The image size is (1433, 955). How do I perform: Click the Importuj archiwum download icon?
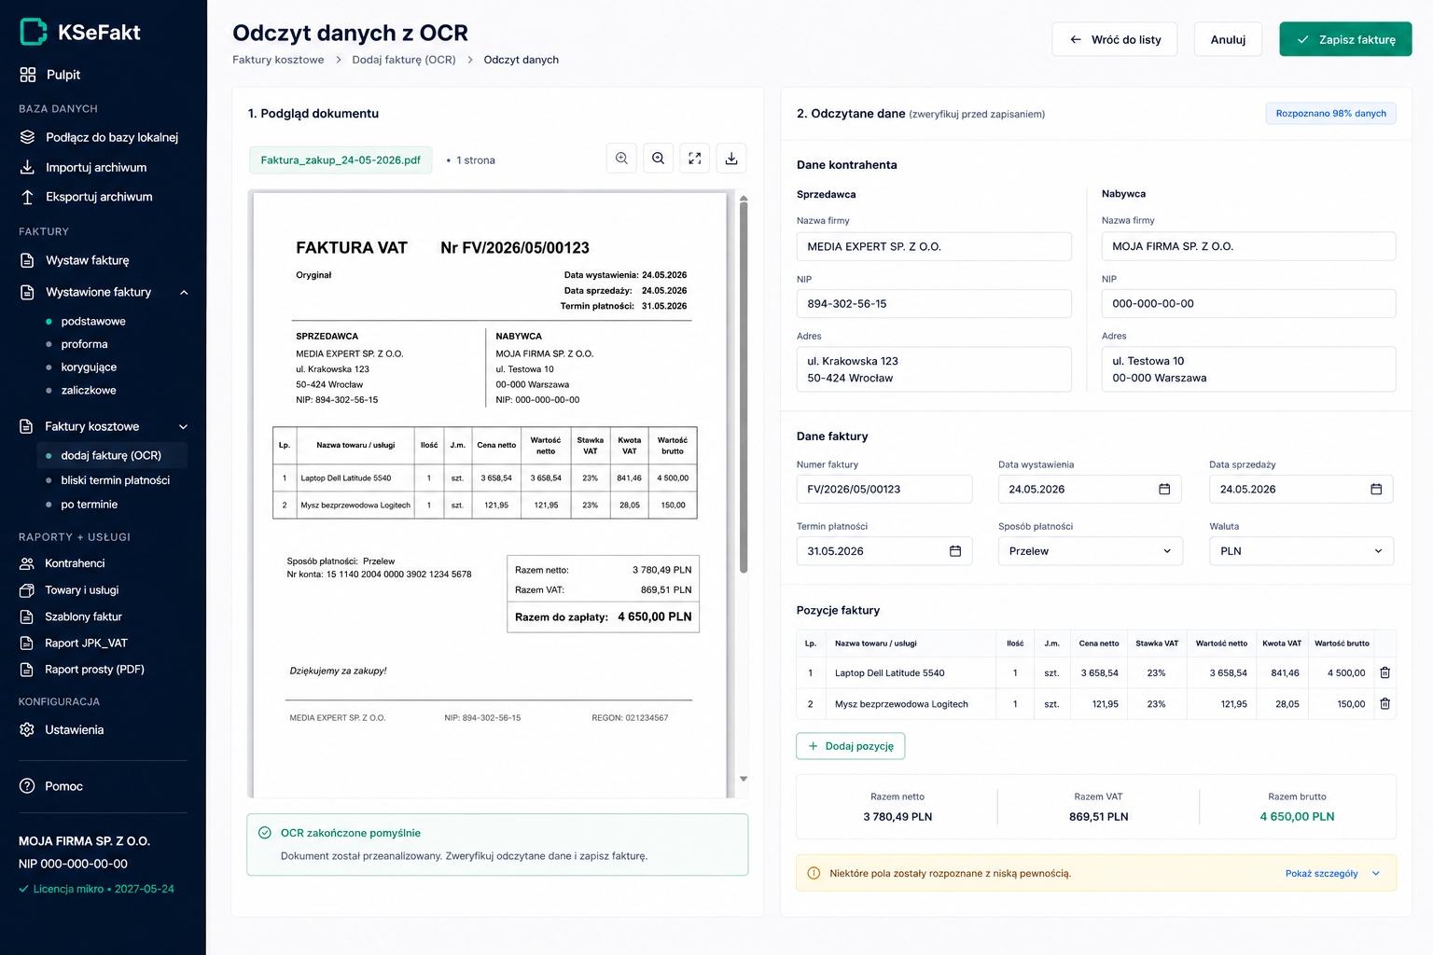tap(27, 167)
